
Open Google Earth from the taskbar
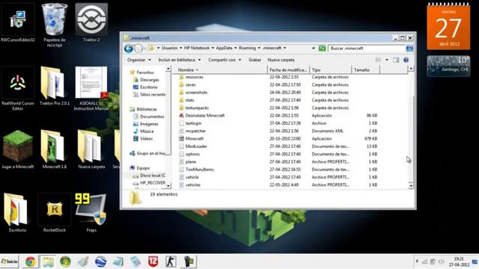pyautogui.click(x=100, y=262)
